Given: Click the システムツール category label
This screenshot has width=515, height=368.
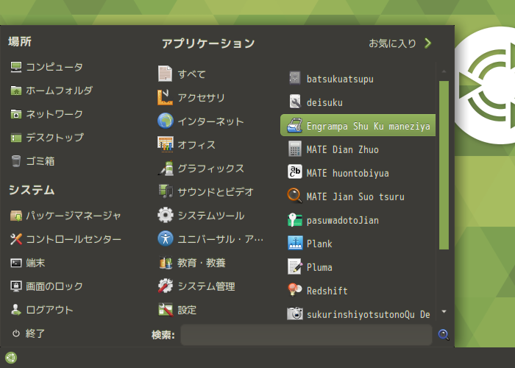Looking at the screenshot, I should point(211,216).
